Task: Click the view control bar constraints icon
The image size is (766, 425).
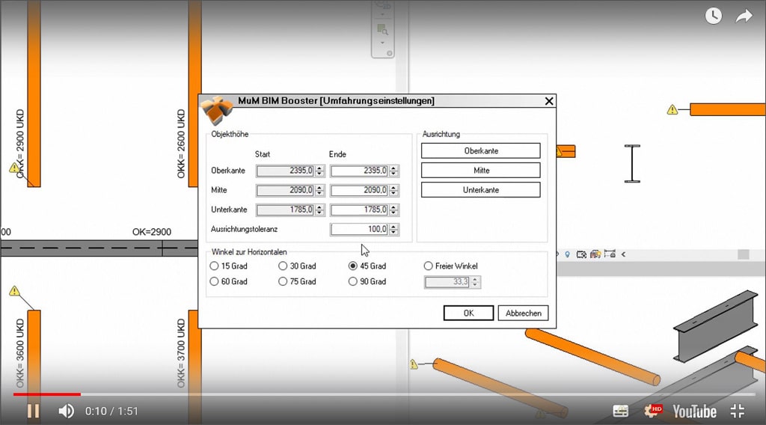Action: point(610,254)
